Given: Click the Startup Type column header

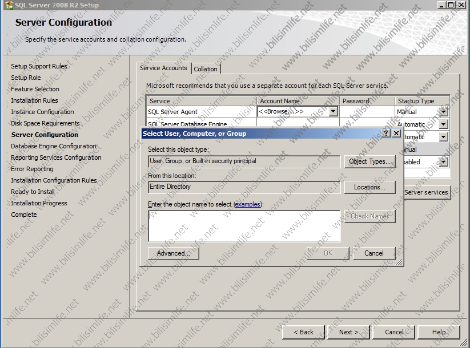Looking at the screenshot, I should pyautogui.click(x=423, y=101).
